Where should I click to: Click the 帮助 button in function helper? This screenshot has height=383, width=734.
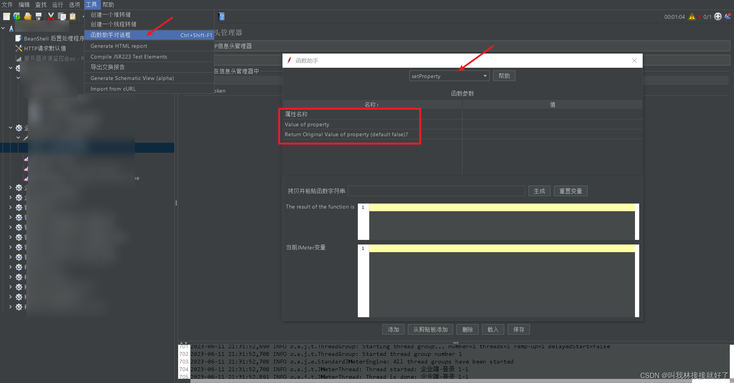pyautogui.click(x=504, y=76)
